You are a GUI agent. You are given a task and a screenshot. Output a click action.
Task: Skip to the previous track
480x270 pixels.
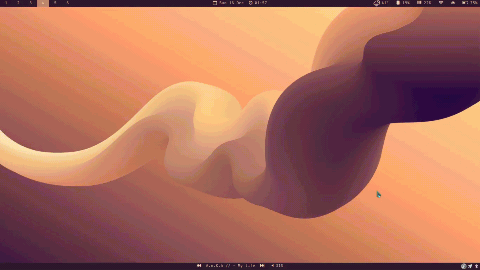pos(199,265)
